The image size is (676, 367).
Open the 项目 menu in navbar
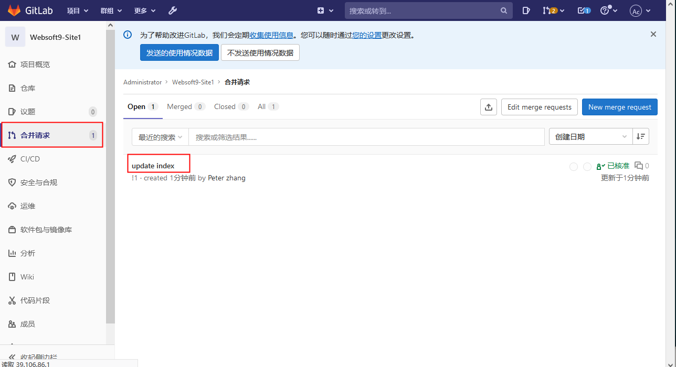point(78,10)
